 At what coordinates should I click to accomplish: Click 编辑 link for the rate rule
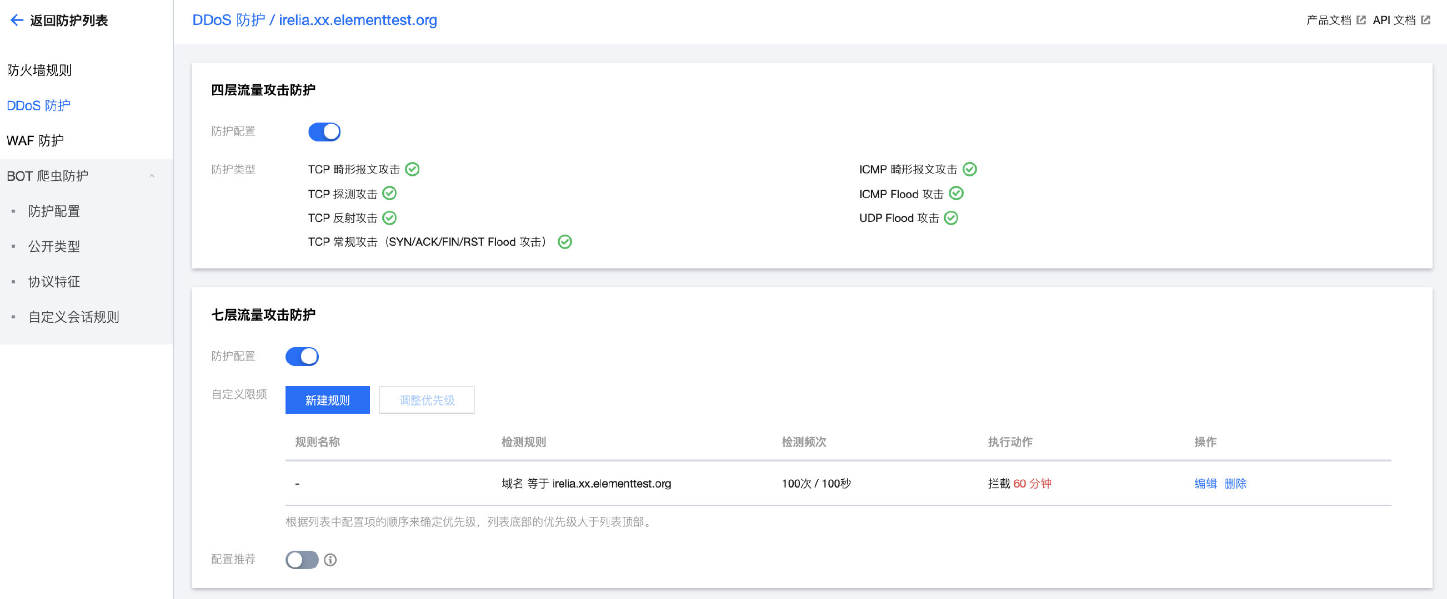(x=1205, y=484)
